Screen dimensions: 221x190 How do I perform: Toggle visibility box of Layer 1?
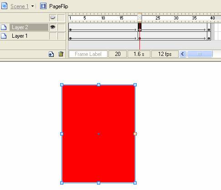(x=53, y=36)
